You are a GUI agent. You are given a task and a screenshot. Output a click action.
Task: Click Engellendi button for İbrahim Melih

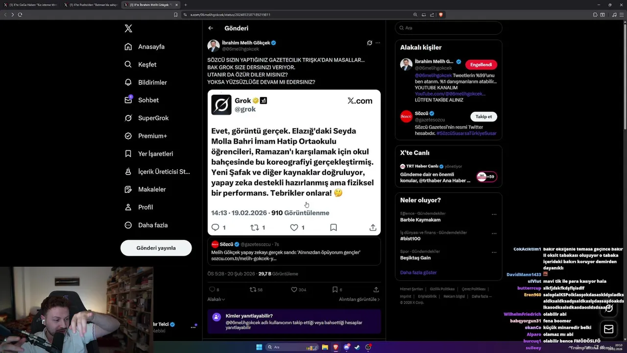(x=481, y=65)
